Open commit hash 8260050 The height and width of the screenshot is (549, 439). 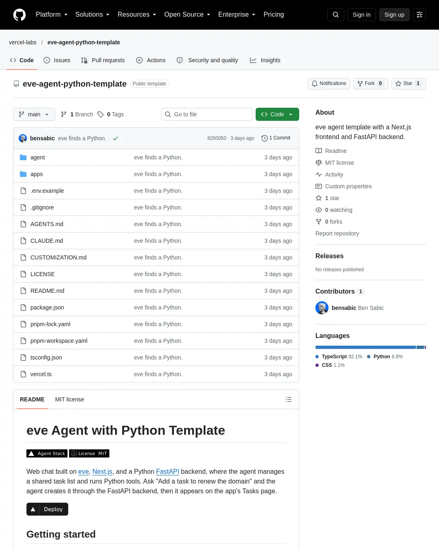[217, 138]
